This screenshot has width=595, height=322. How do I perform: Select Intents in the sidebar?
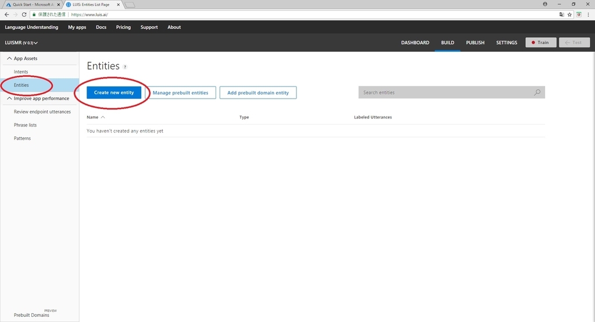coord(21,71)
